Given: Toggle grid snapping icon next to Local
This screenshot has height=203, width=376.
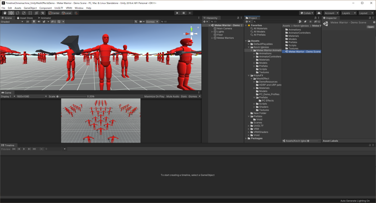Looking at the screenshot, I should point(76,13).
